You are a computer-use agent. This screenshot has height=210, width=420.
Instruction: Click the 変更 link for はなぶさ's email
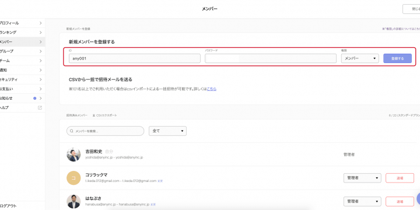[x=153, y=204]
